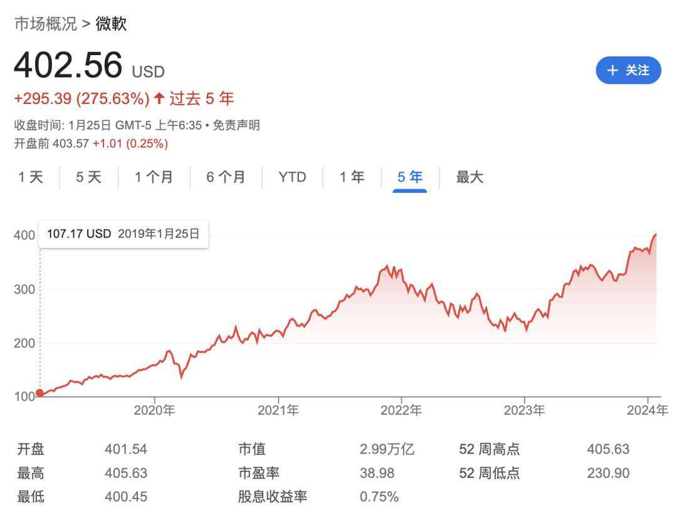677x513 pixels.
Task: Choose the 1 年 range tab
Action: click(352, 177)
